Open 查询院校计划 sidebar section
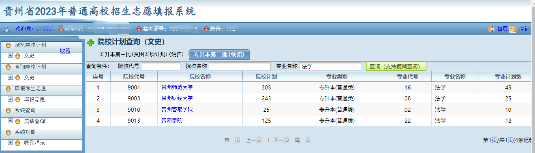This screenshot has width=535, height=153. [30, 67]
